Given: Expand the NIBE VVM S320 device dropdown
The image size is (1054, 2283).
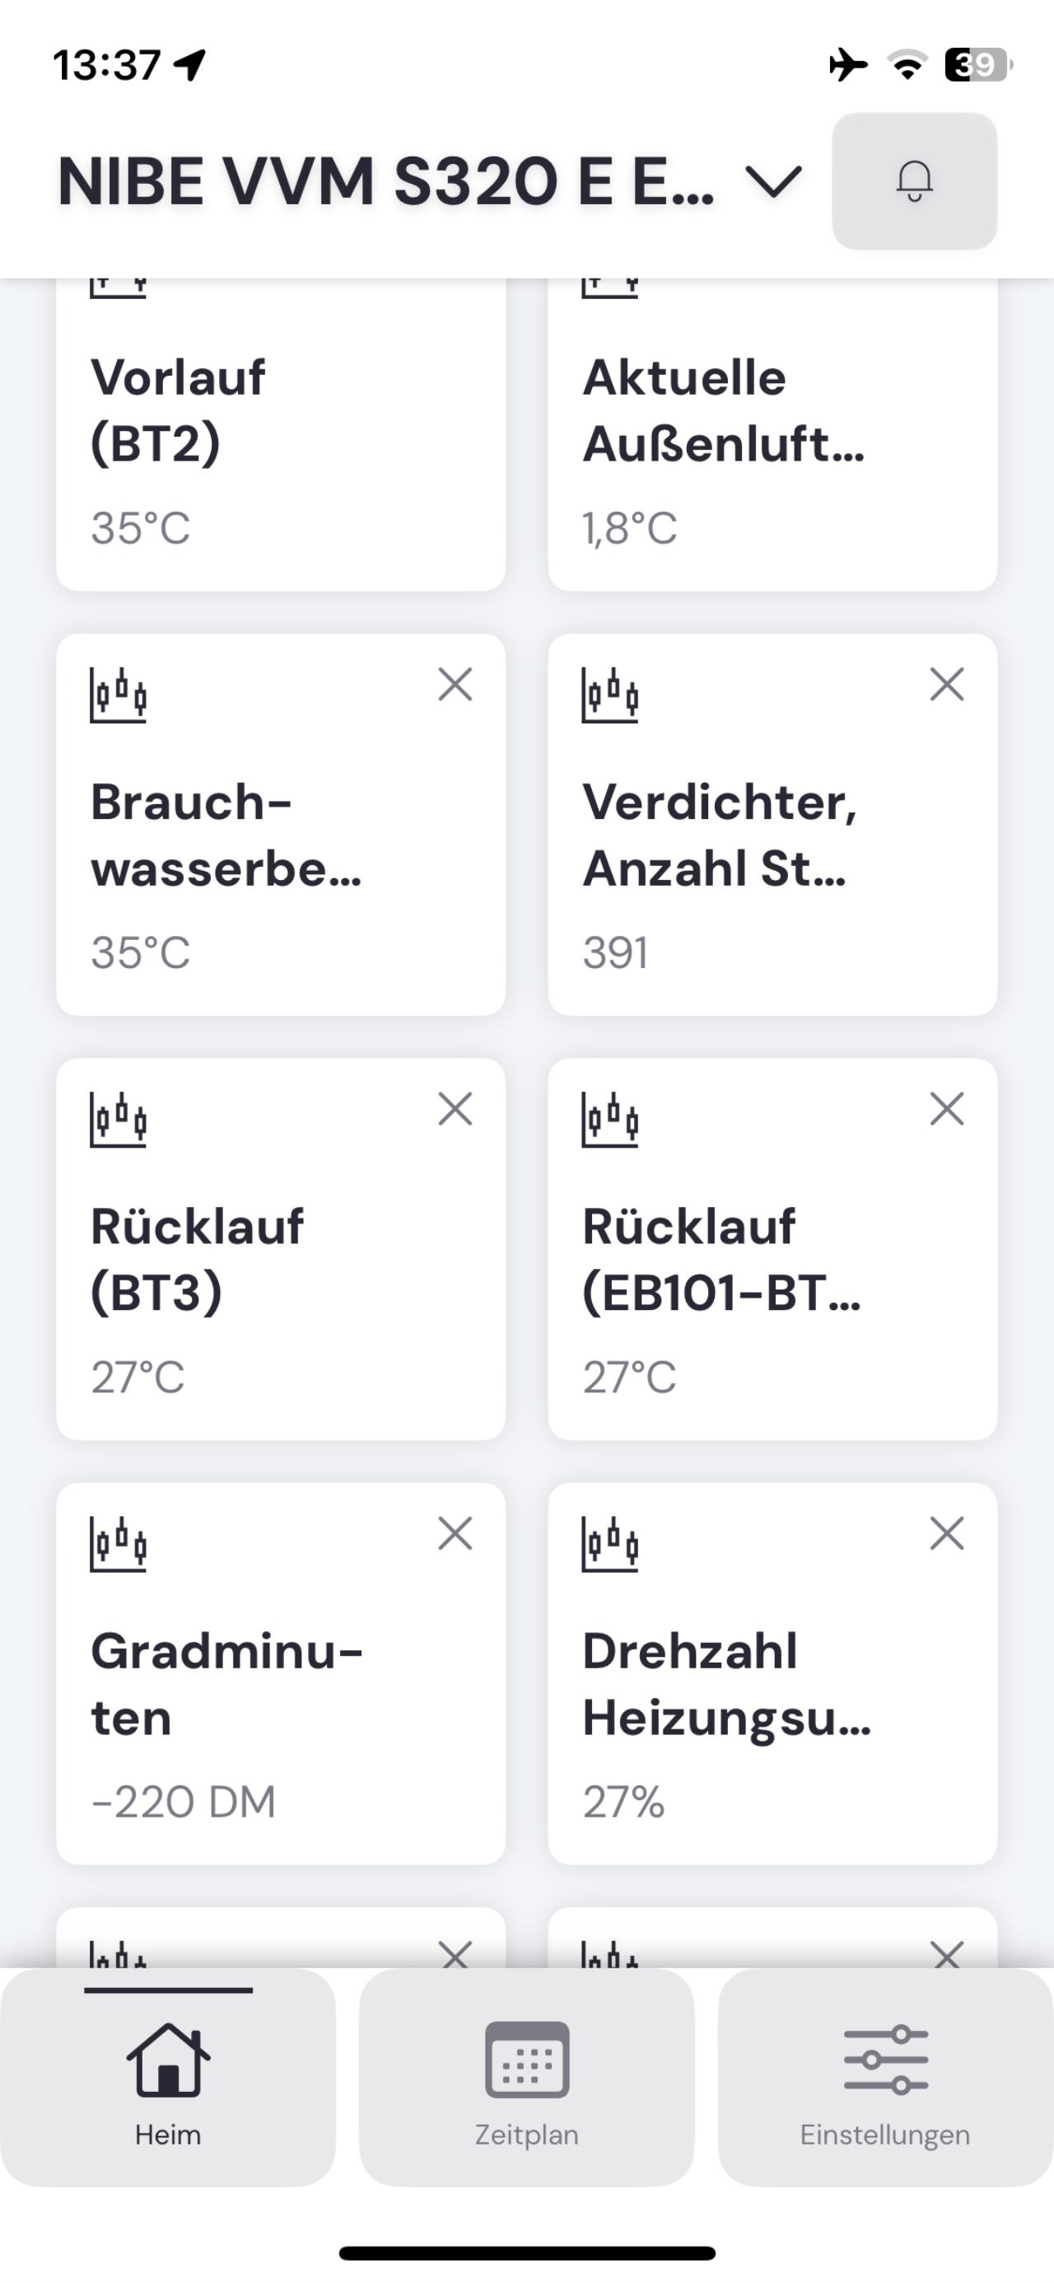Looking at the screenshot, I should (x=773, y=180).
